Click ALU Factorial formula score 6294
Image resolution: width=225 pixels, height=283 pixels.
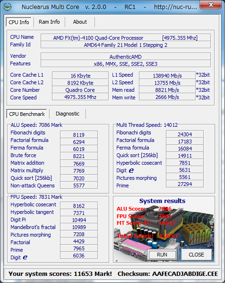[79, 142]
